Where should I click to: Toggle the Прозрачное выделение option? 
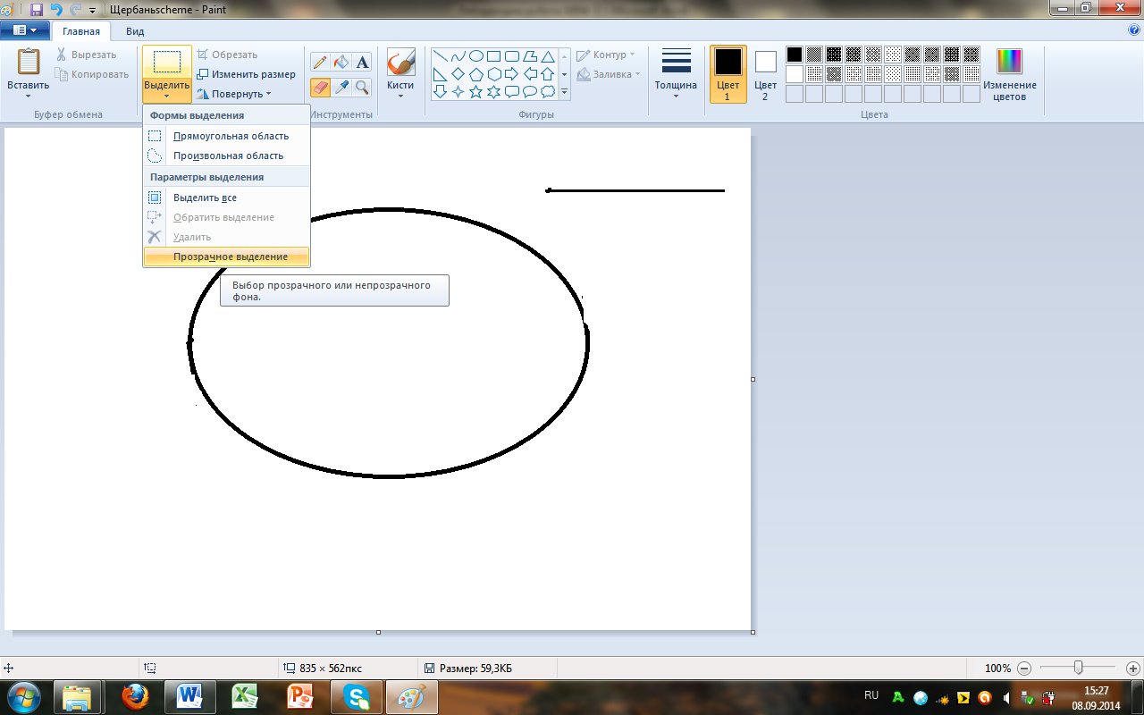tap(226, 257)
